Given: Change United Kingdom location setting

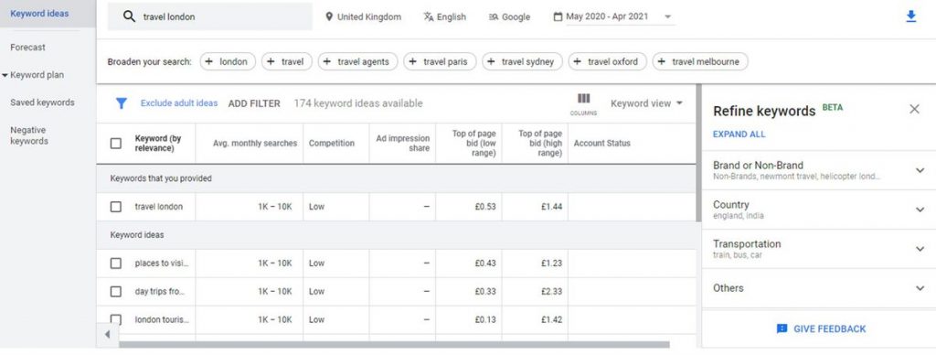Looking at the screenshot, I should (363, 16).
